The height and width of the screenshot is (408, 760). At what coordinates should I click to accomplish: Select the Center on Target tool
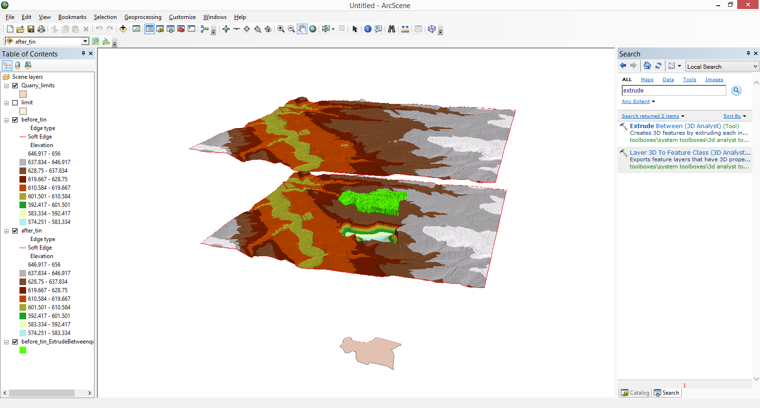pyautogui.click(x=247, y=29)
